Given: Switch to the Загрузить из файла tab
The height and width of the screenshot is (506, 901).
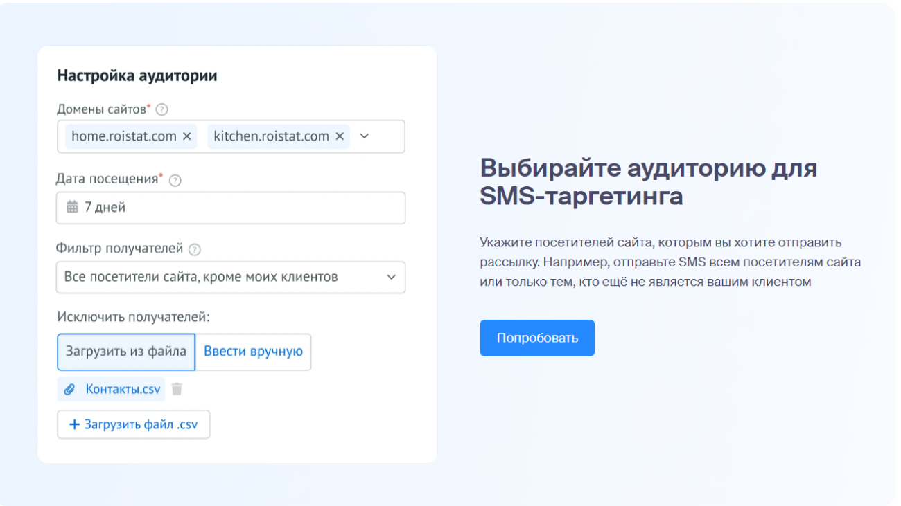Looking at the screenshot, I should [125, 352].
